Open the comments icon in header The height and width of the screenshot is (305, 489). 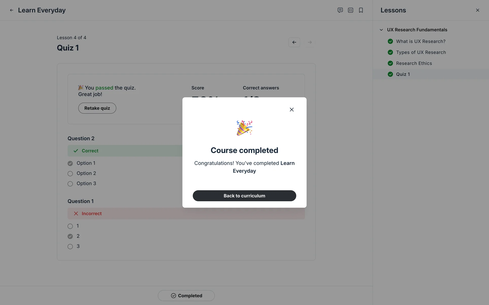340,10
